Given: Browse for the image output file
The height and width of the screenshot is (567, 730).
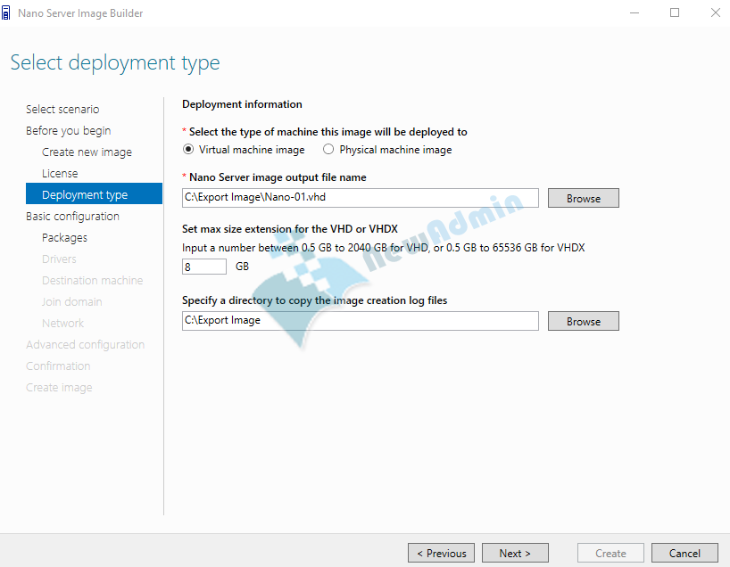Looking at the screenshot, I should point(583,198).
